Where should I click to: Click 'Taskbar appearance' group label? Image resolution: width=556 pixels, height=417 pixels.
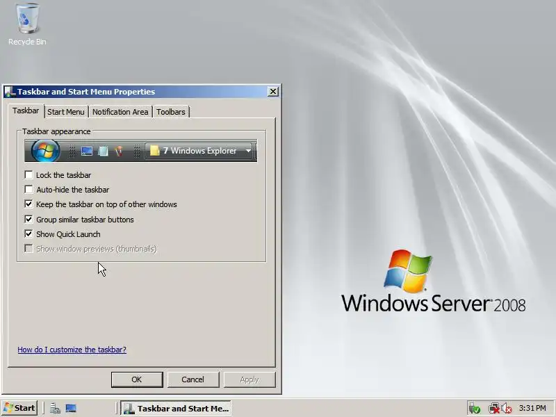pos(56,131)
